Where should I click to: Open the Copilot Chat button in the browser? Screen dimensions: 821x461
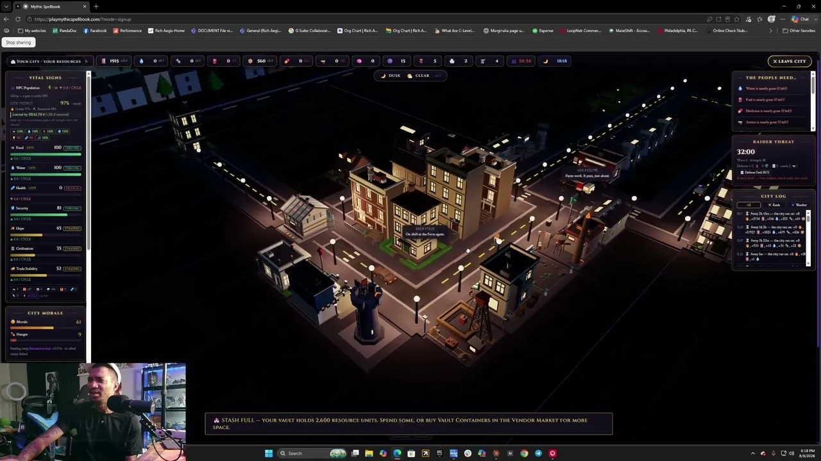coord(800,19)
